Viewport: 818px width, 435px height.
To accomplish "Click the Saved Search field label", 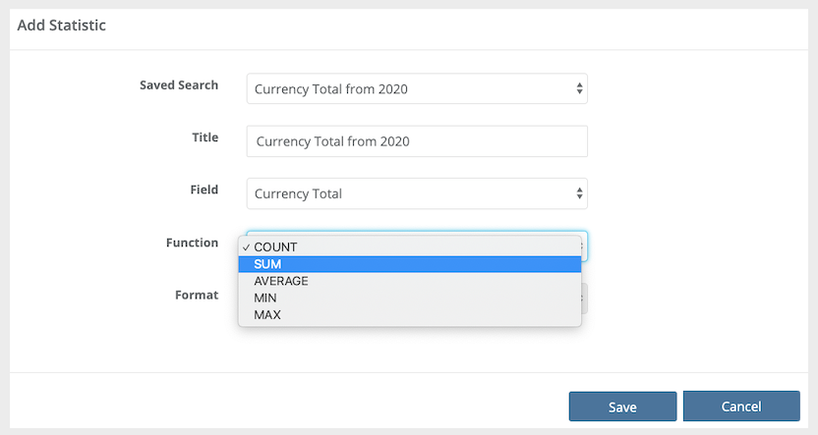I will (179, 85).
